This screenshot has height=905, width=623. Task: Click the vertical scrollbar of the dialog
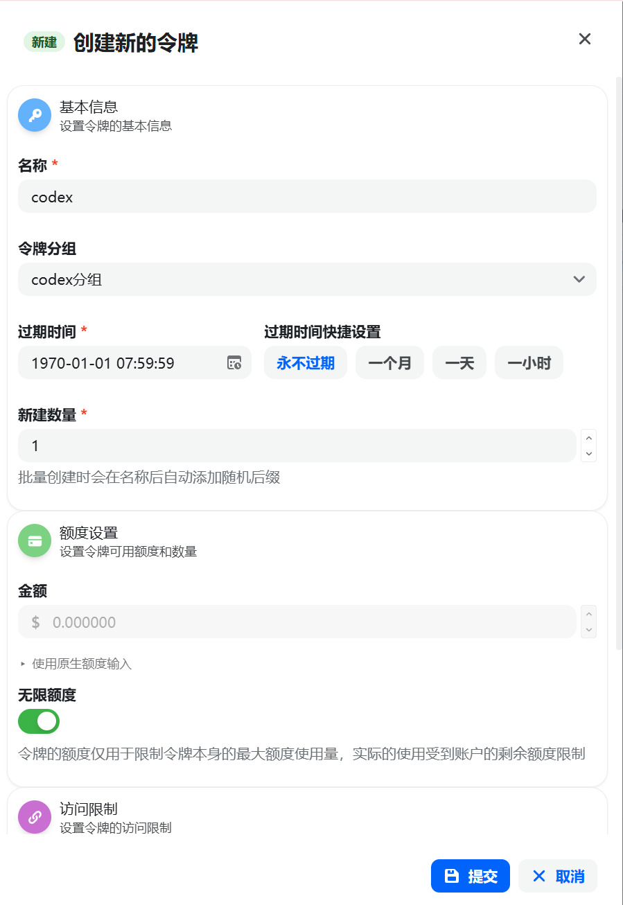(619, 364)
